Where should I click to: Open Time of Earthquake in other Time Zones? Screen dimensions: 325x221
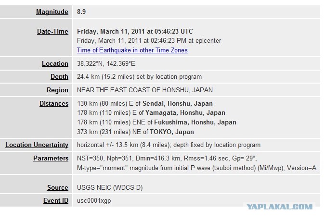[132, 50]
